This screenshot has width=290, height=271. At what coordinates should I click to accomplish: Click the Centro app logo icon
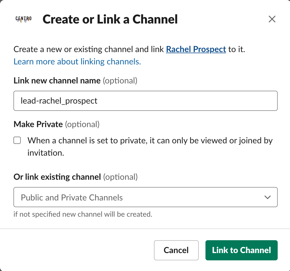24,19
